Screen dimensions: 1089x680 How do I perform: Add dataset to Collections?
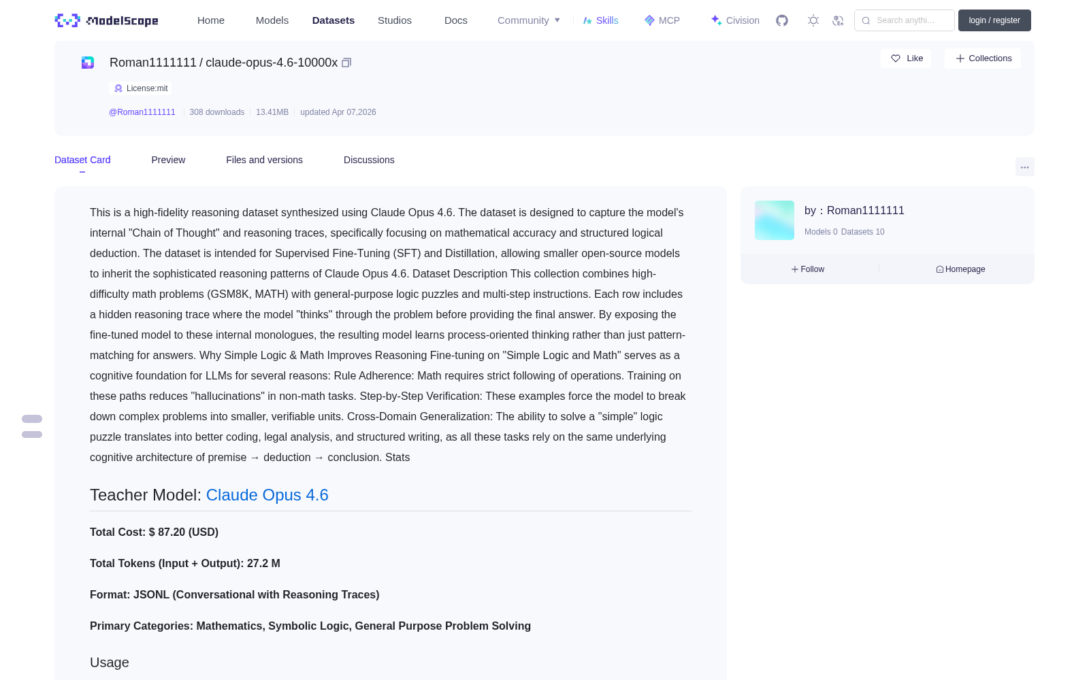[983, 58]
